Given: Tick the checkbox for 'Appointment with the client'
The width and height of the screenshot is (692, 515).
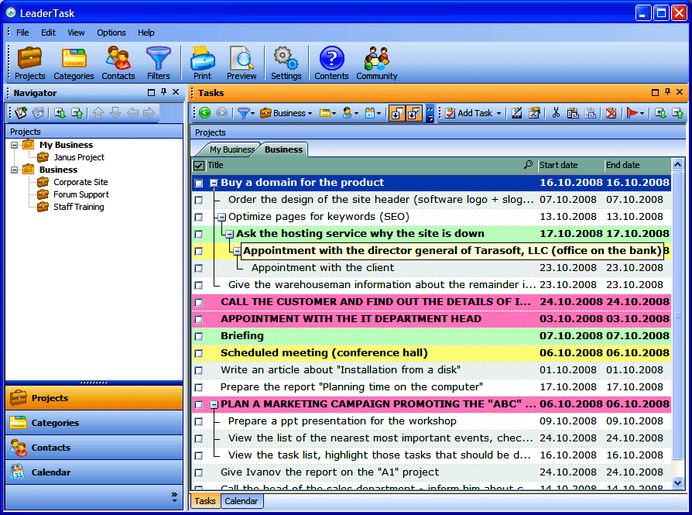Looking at the screenshot, I should click(199, 268).
